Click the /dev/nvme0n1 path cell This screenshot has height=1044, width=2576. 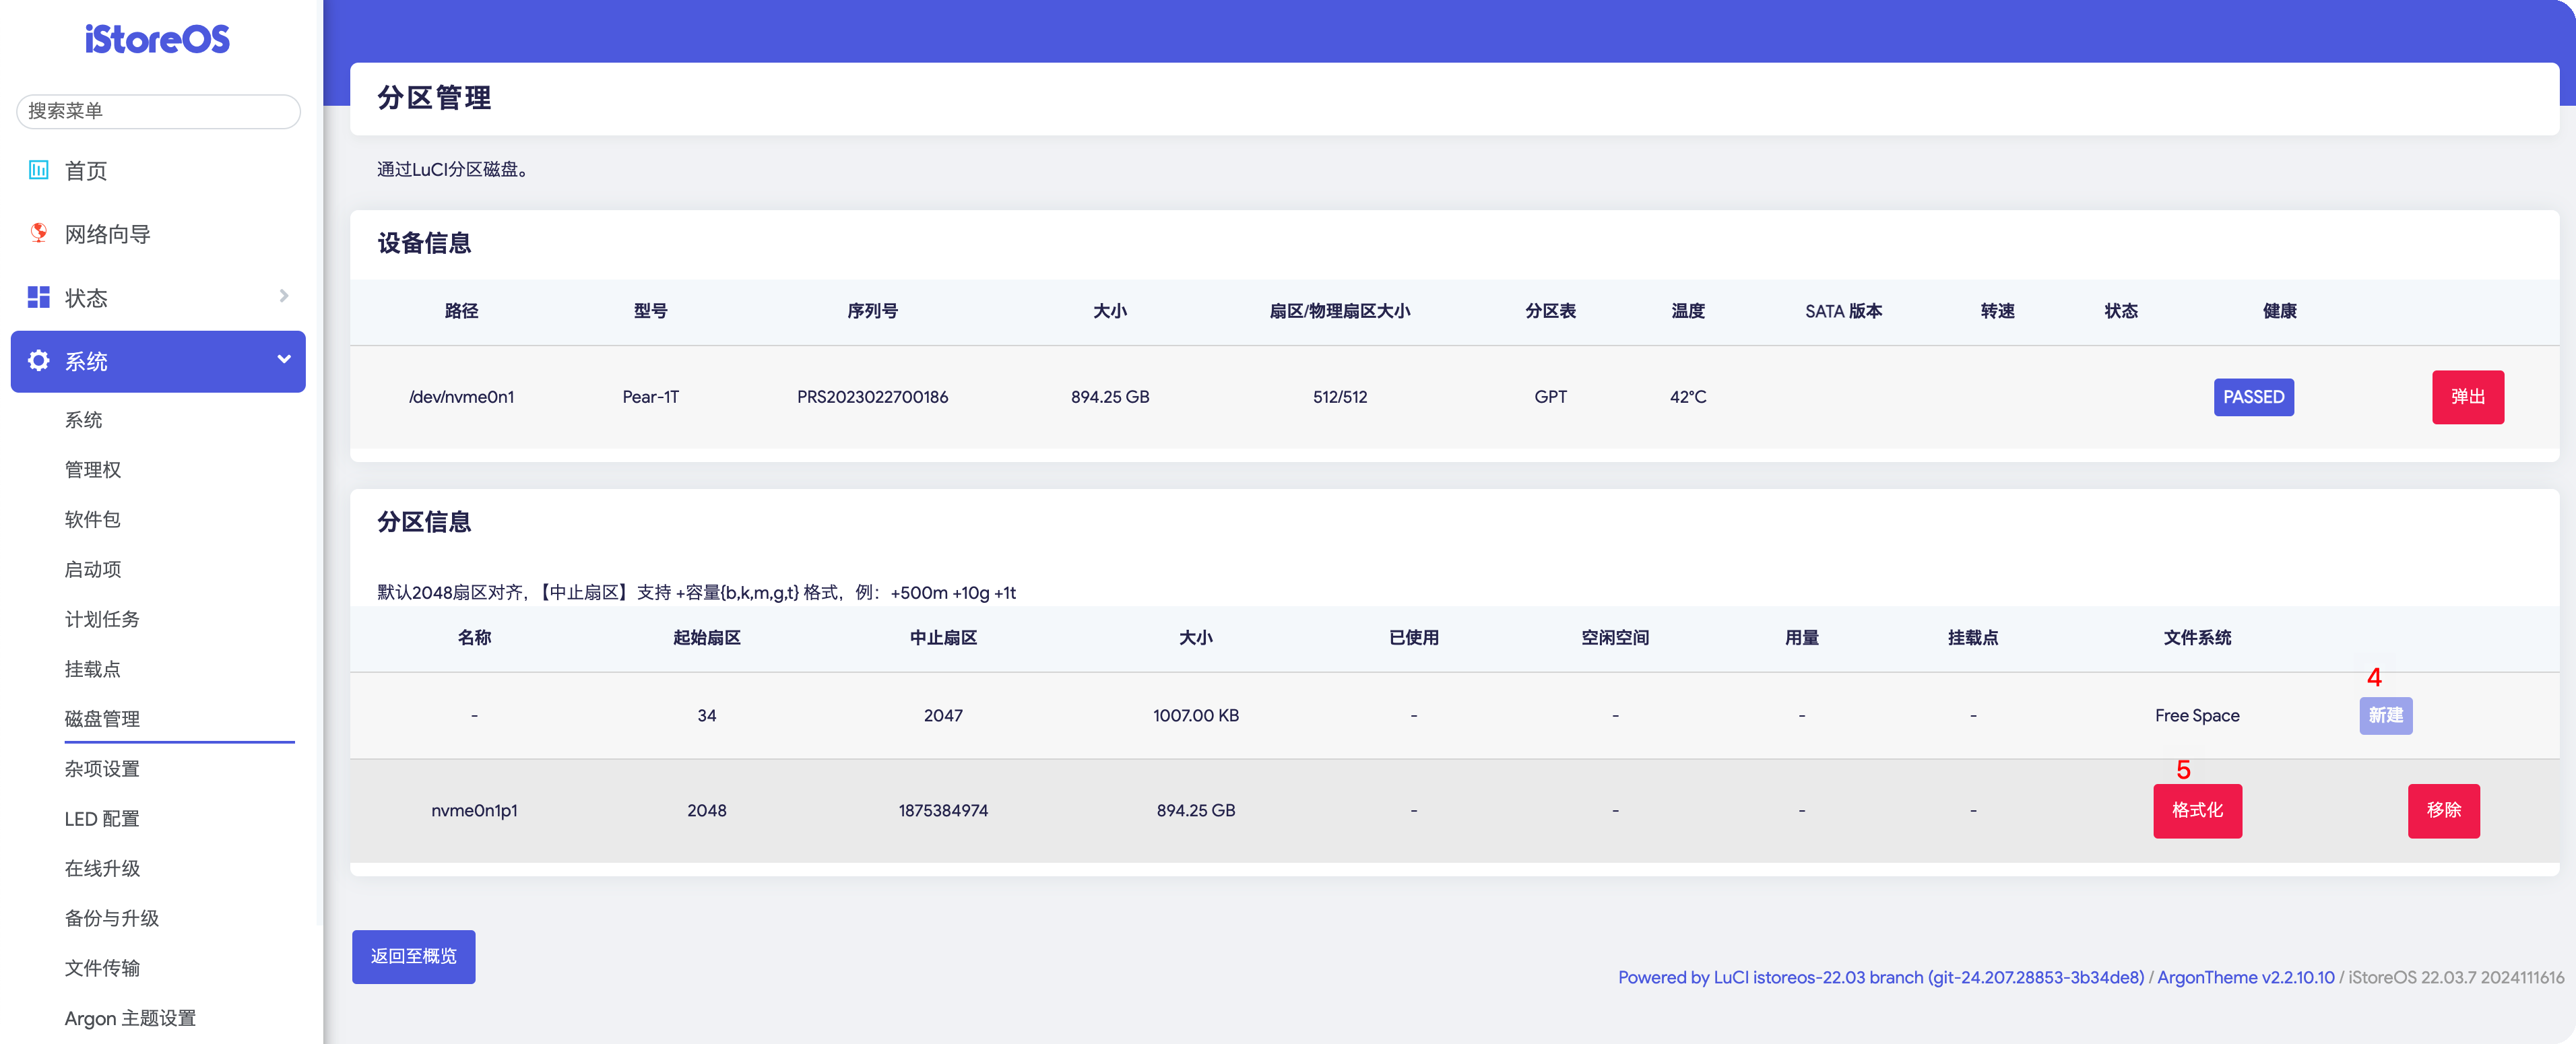point(461,397)
